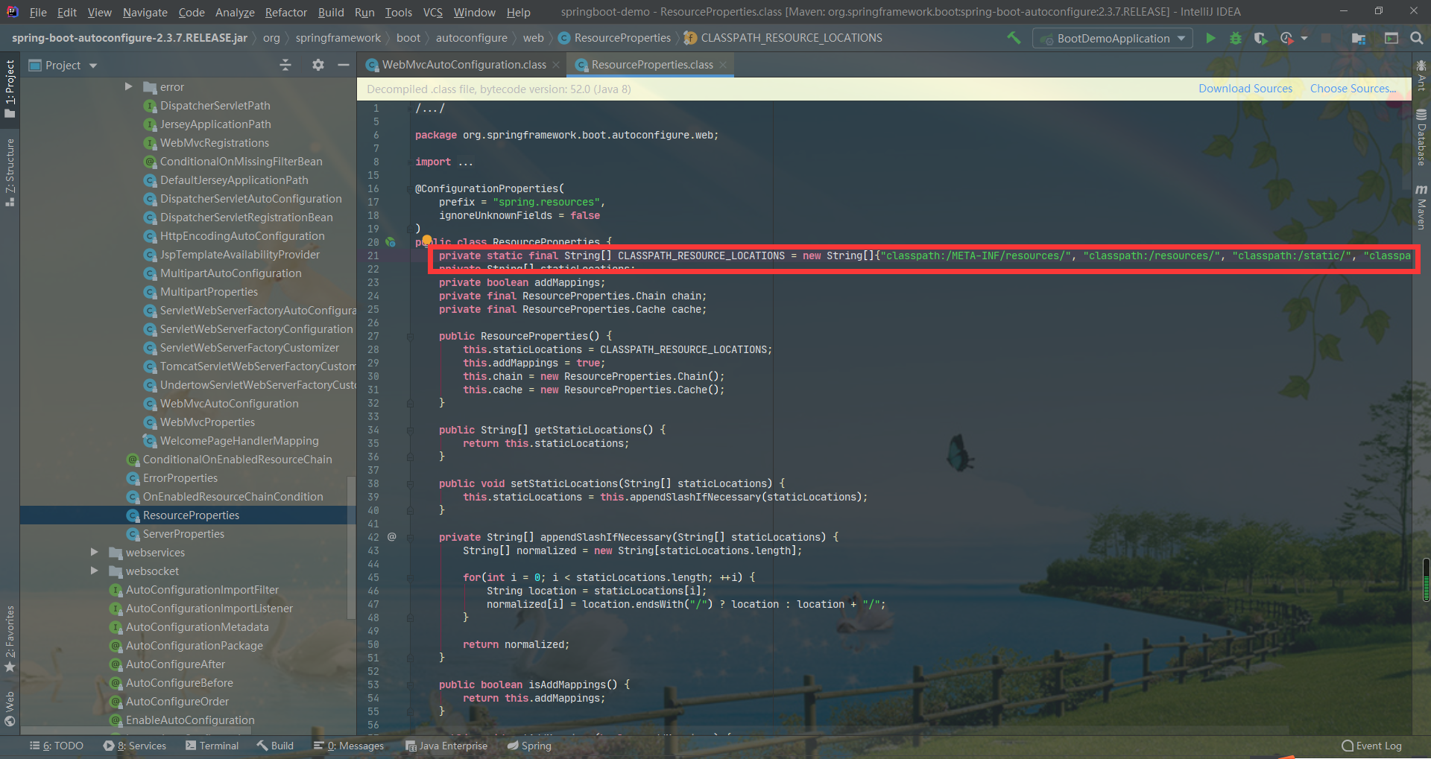Screen dimensions: 1431x759
Task: Open the Refactor menu
Action: tap(285, 12)
